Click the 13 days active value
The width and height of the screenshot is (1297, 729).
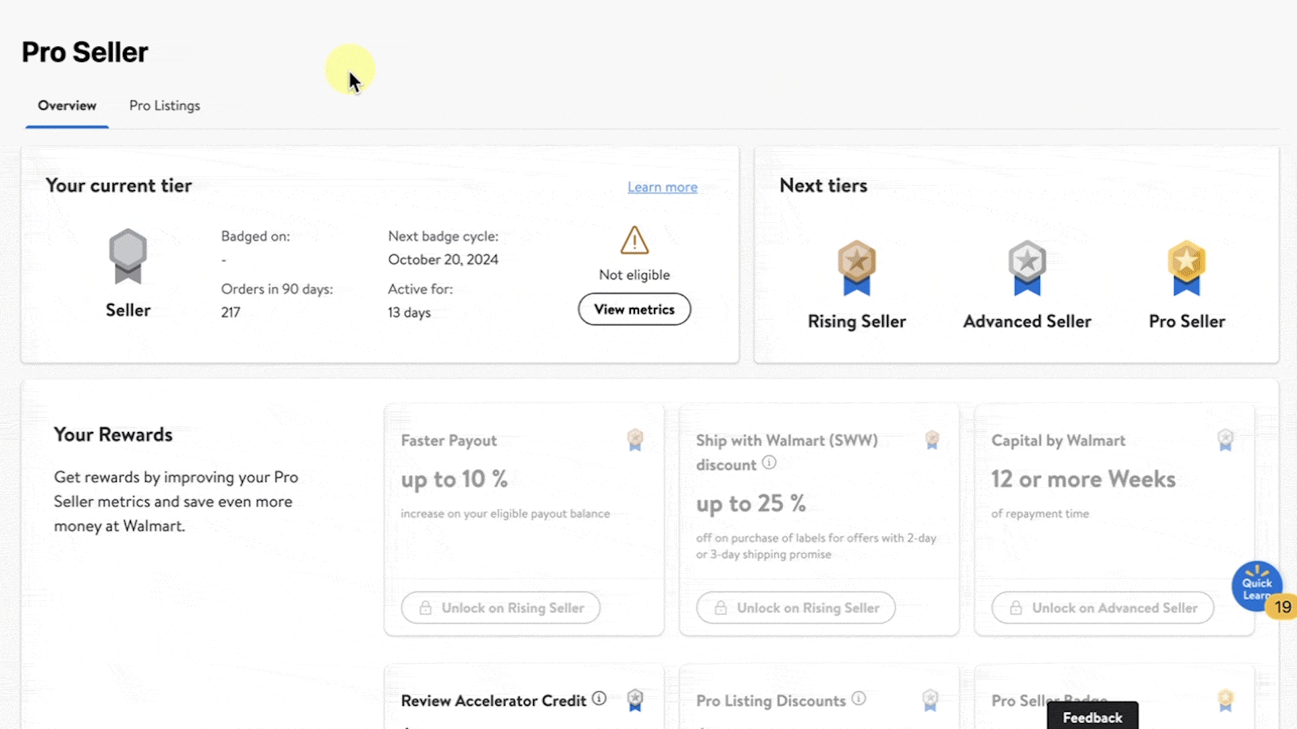(409, 313)
